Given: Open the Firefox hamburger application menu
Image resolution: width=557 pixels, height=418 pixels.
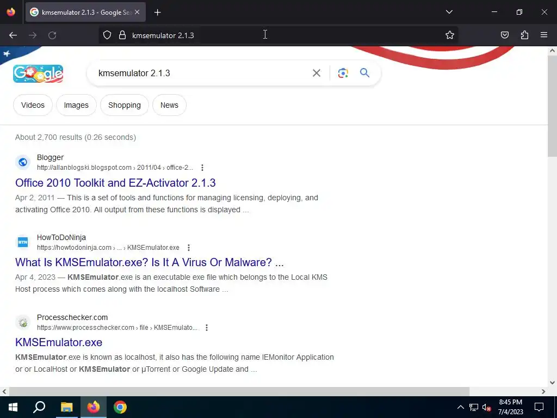Looking at the screenshot, I should coord(544,35).
